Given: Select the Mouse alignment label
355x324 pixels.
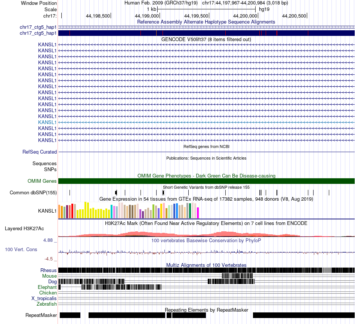Looking at the screenshot, I should 49,276.
